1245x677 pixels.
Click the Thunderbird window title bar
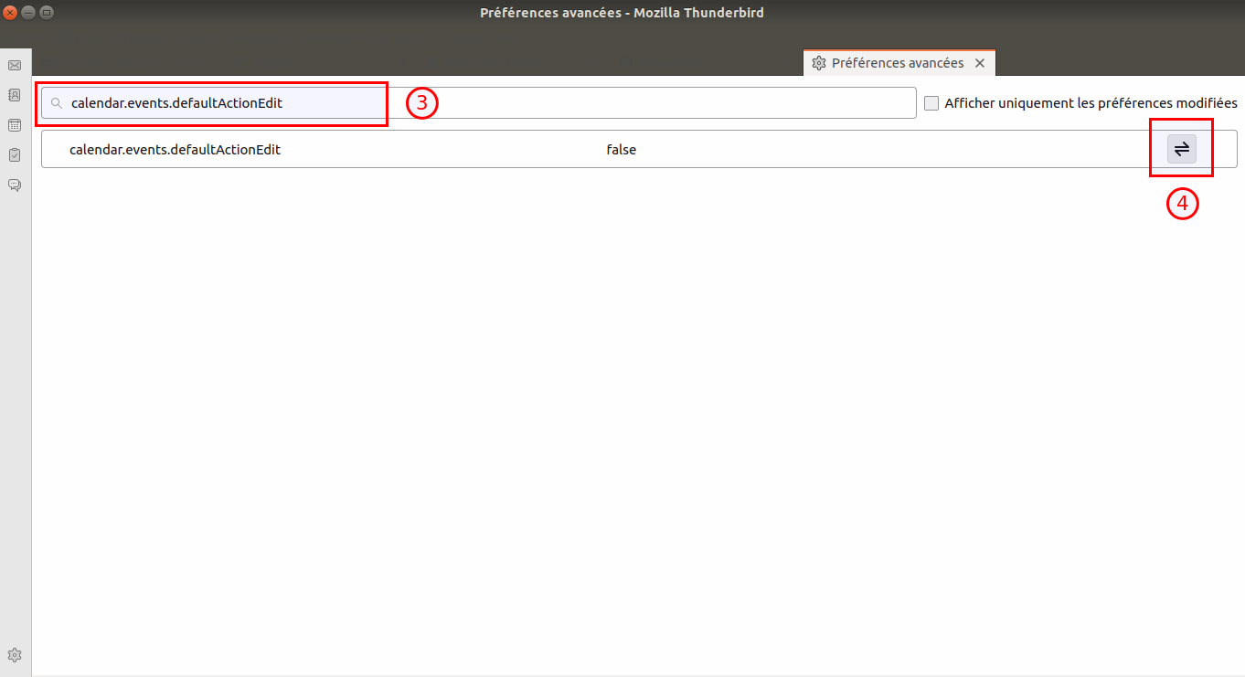click(622, 13)
